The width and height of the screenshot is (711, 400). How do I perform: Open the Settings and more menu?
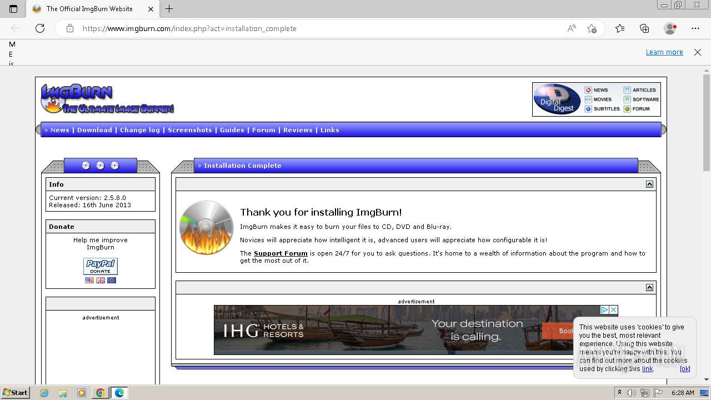(x=695, y=28)
